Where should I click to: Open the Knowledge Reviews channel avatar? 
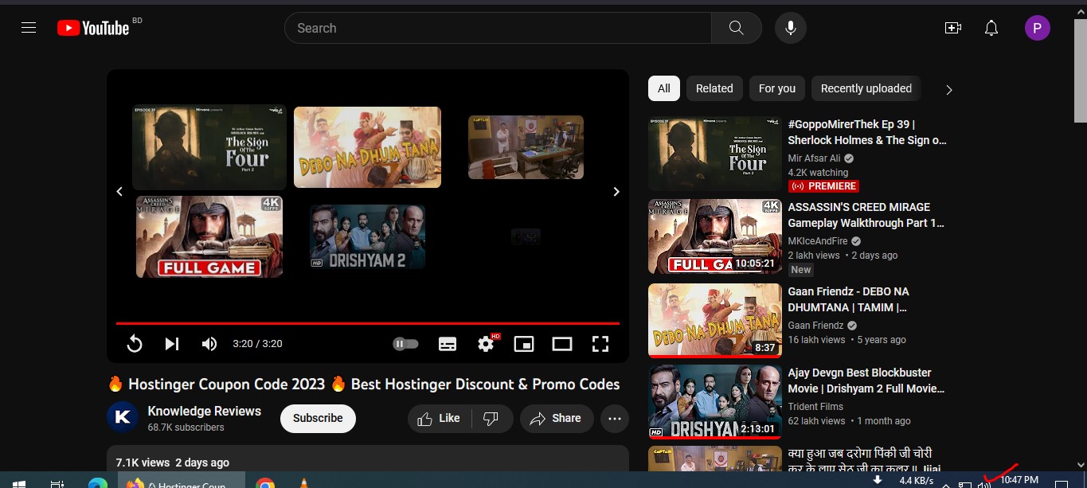click(123, 417)
